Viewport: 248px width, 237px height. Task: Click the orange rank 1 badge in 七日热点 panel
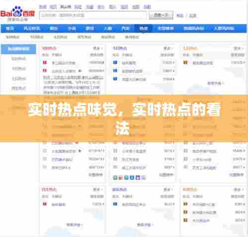click(x=185, y=62)
